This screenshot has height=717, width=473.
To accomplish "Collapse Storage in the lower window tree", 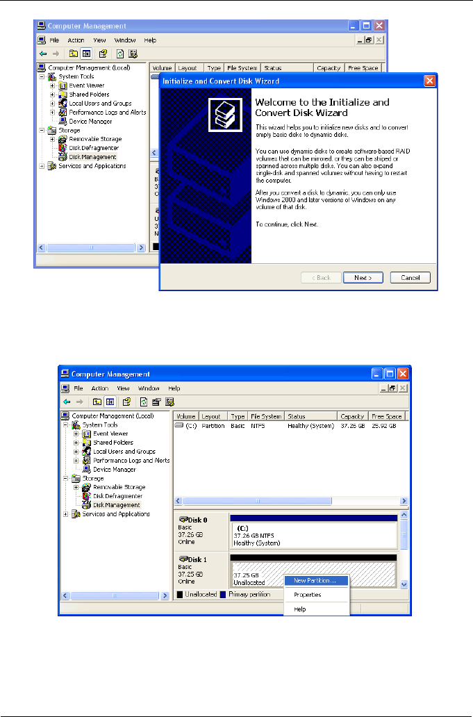I will point(66,478).
